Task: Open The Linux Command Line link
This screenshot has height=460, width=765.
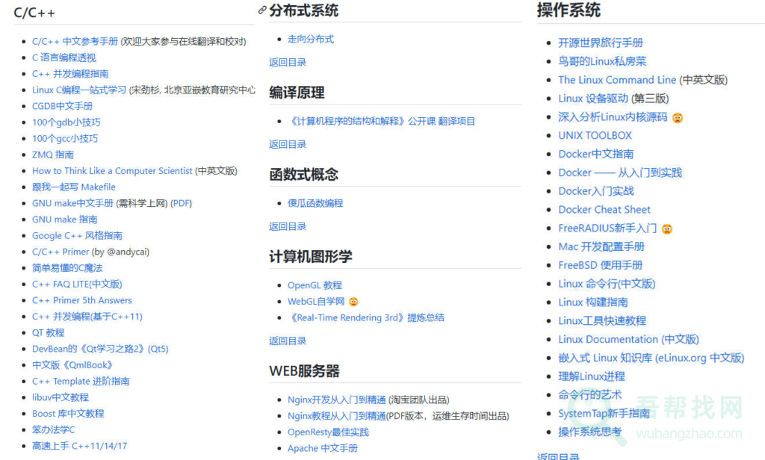Action: pos(617,80)
